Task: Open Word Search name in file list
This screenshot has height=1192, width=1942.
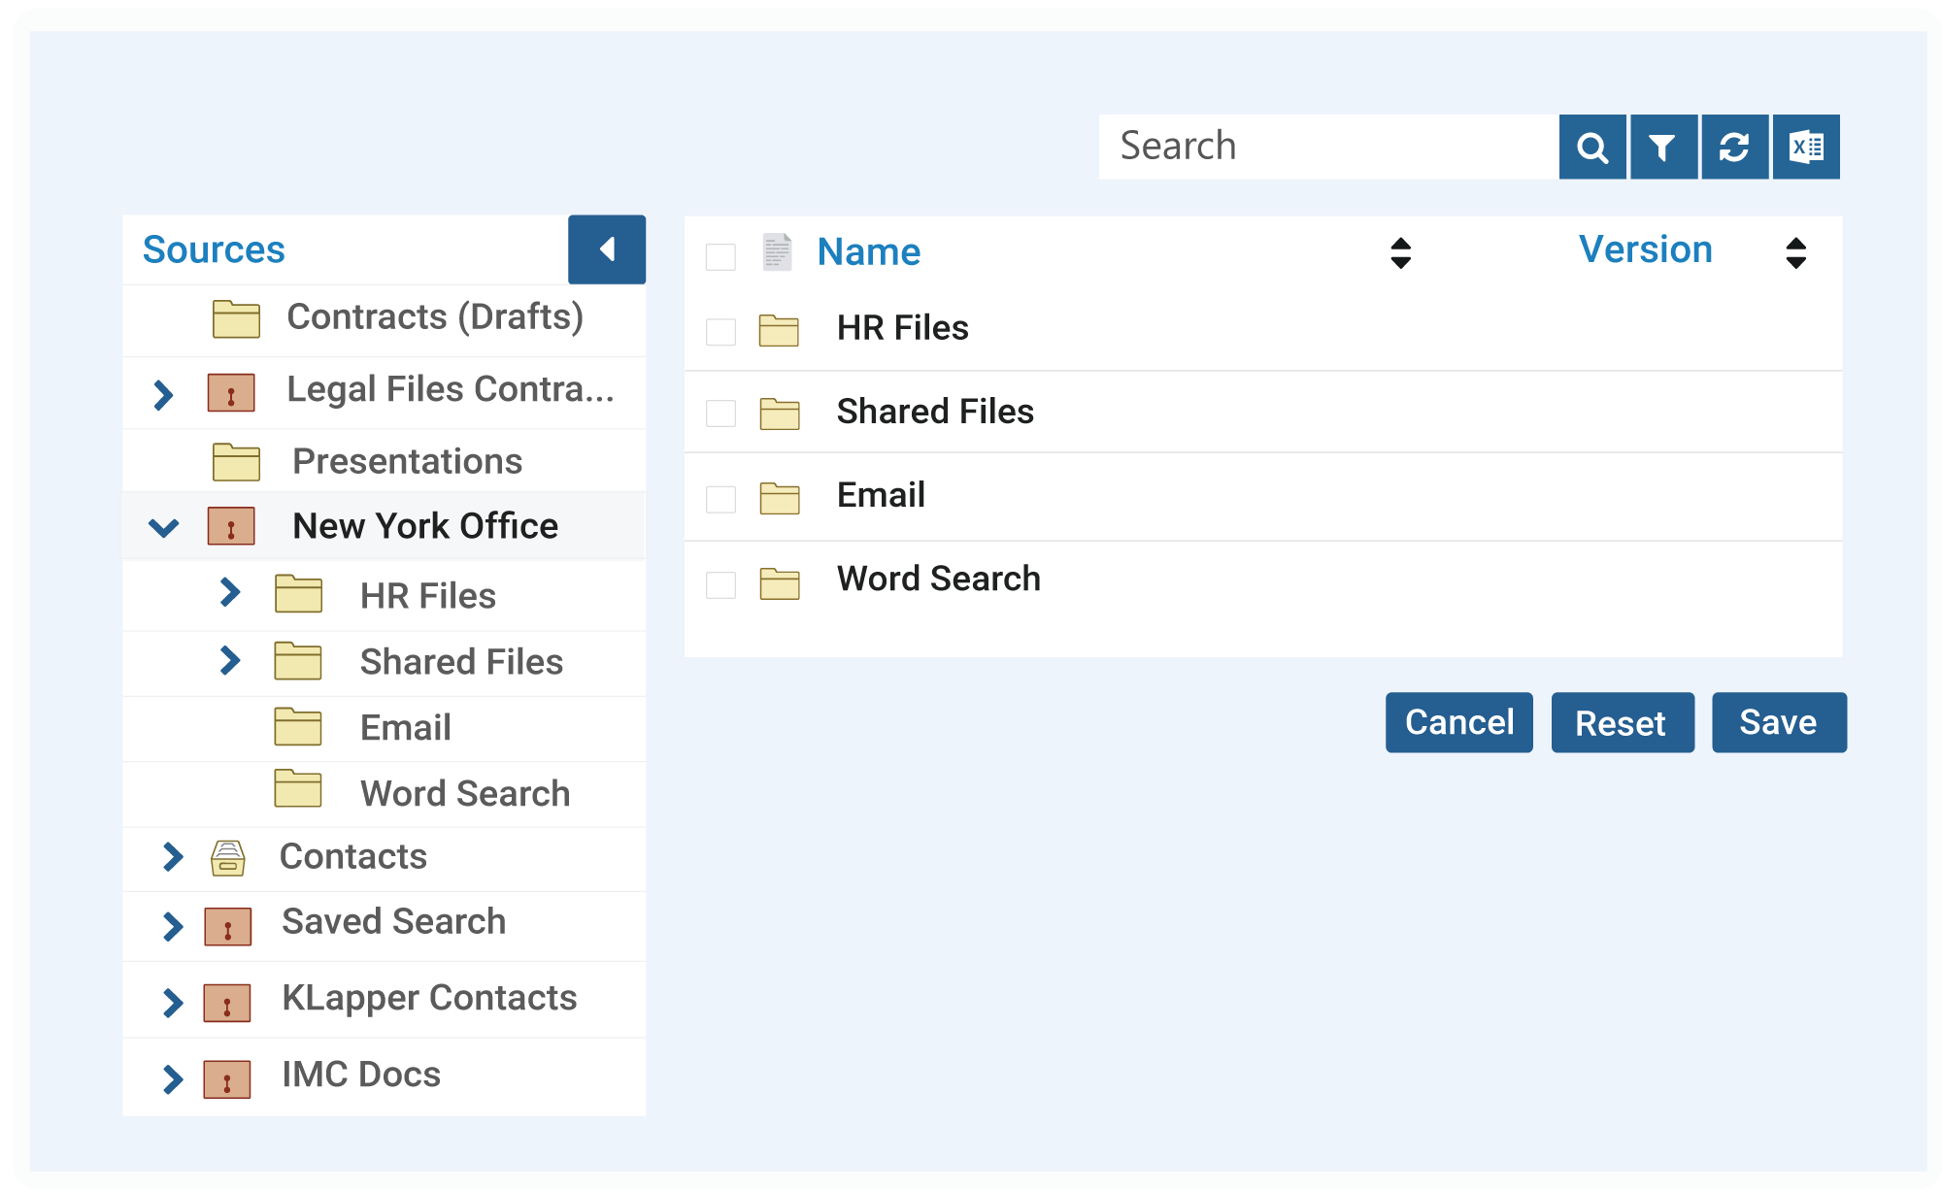Action: 939,579
